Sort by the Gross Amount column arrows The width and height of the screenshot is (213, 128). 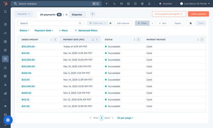[51, 39]
